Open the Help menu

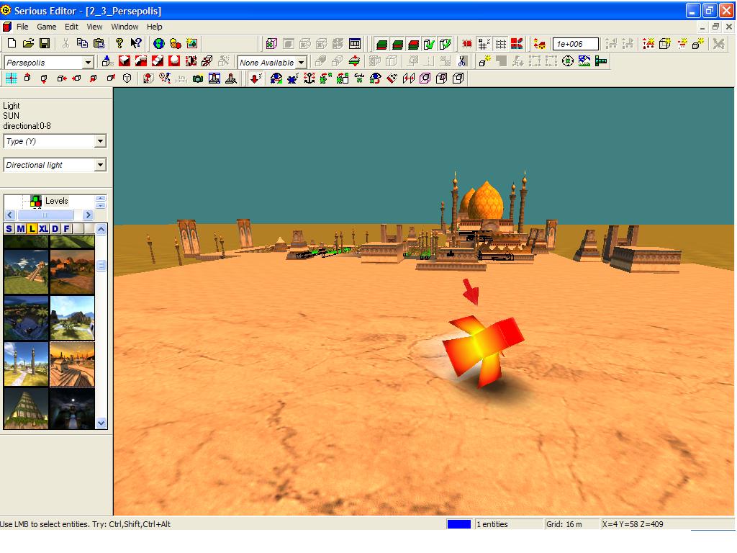pos(154,27)
